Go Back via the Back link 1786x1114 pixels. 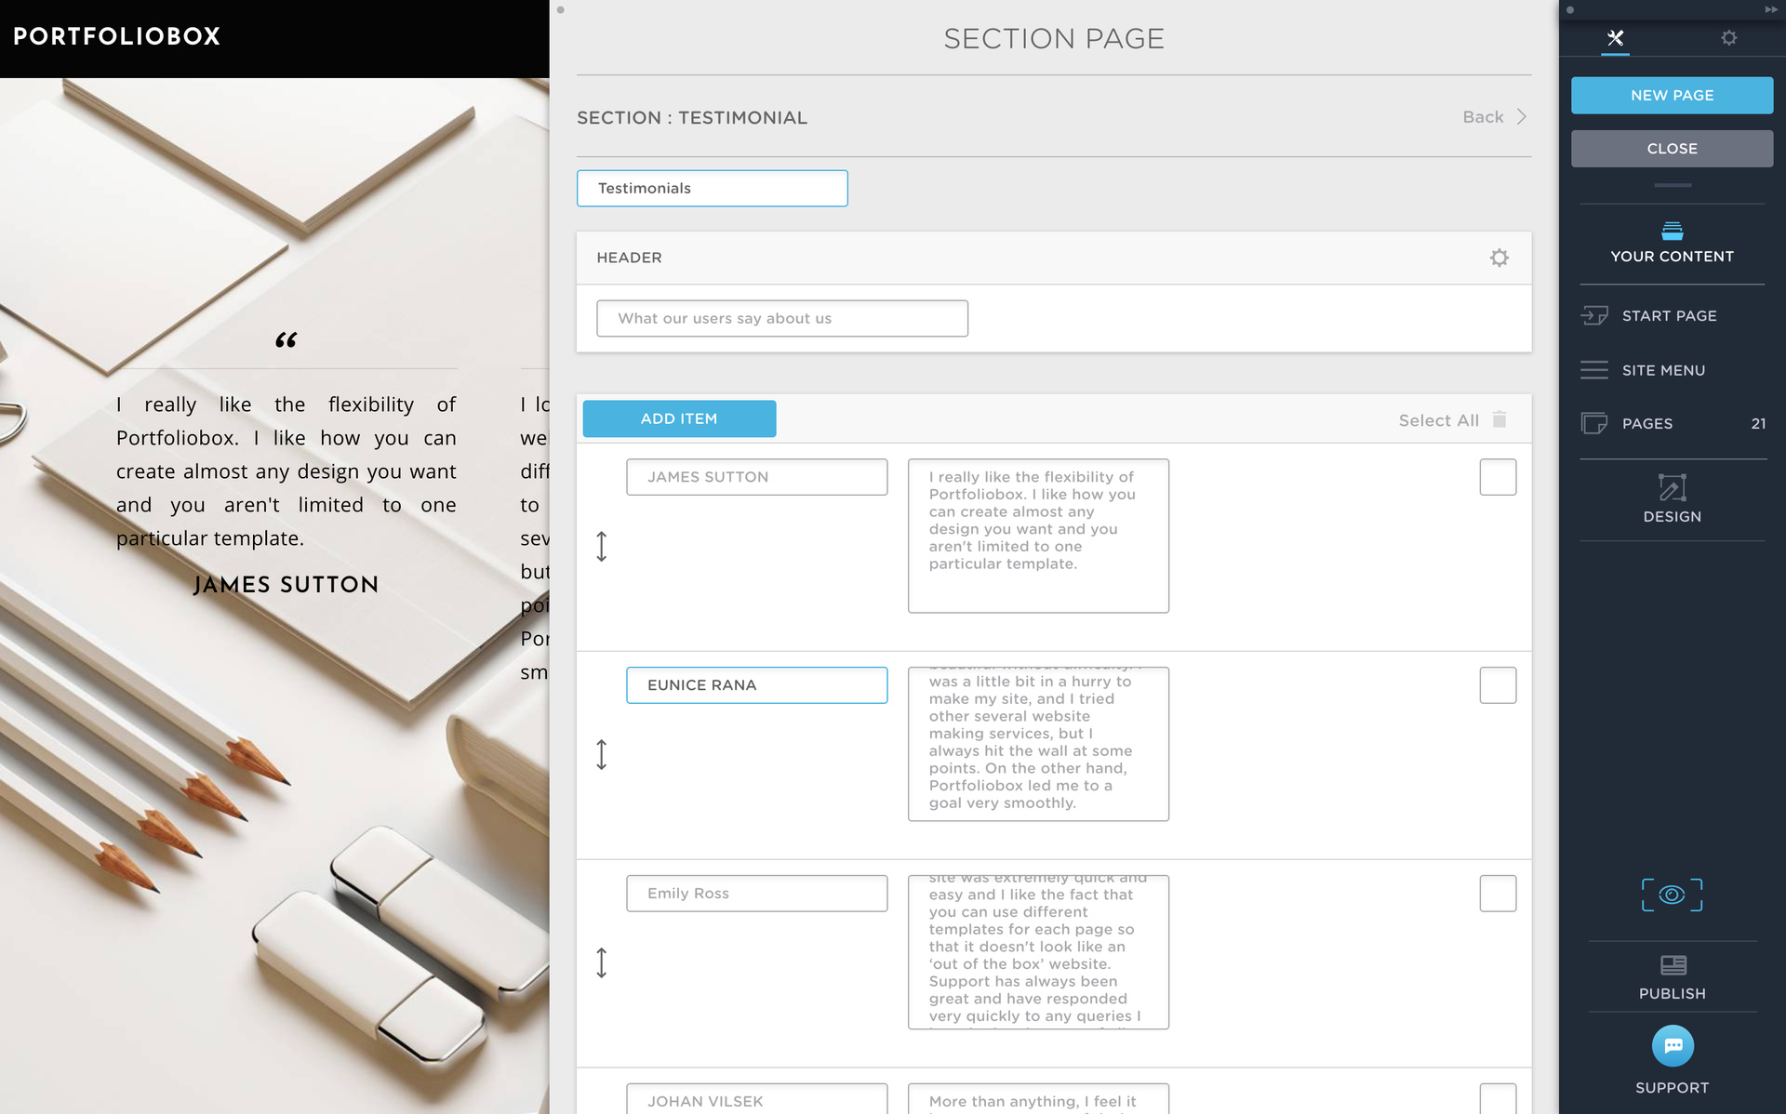1483,117
